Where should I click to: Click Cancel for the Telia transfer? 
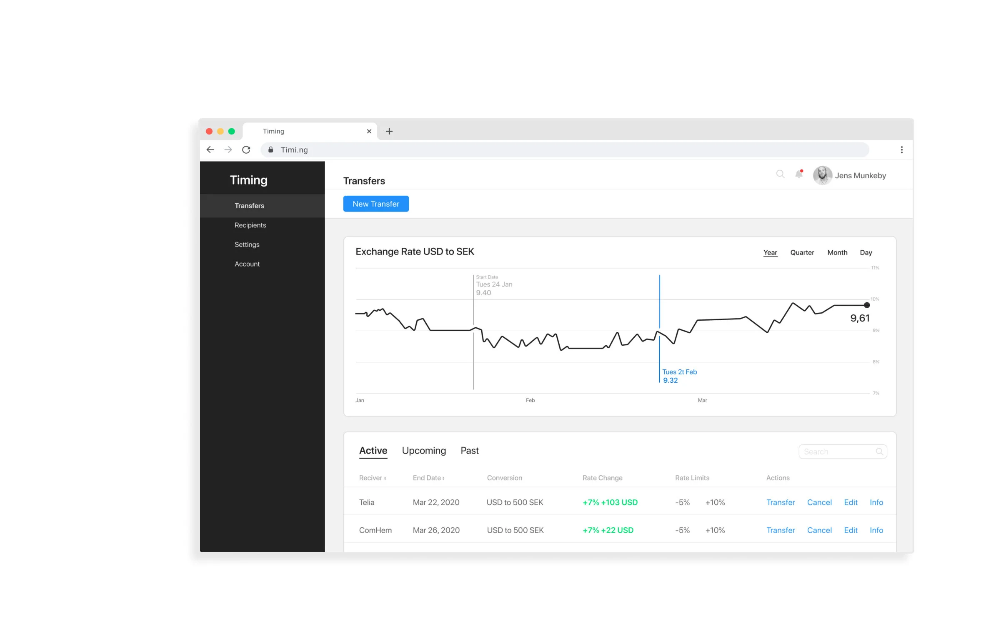pyautogui.click(x=819, y=502)
